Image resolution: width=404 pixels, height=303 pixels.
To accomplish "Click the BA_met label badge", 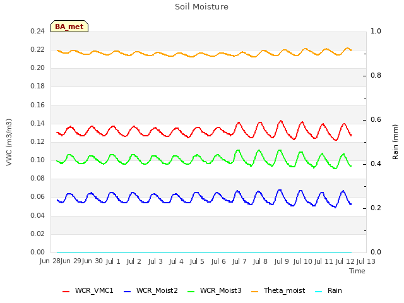I will pyautogui.click(x=69, y=27).
